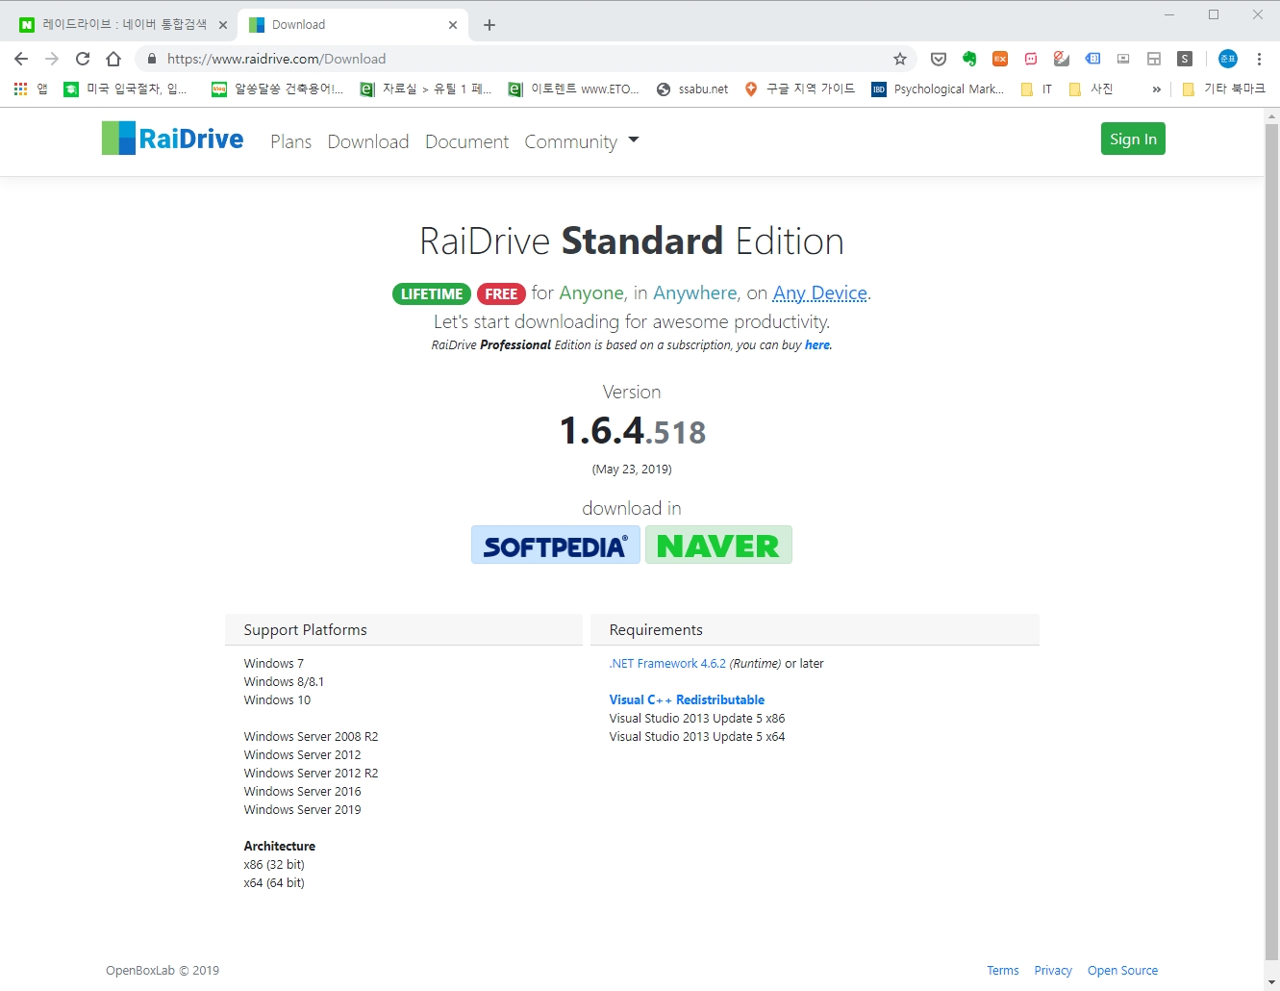Open the 미국 입국절차 bookmark

126,89
